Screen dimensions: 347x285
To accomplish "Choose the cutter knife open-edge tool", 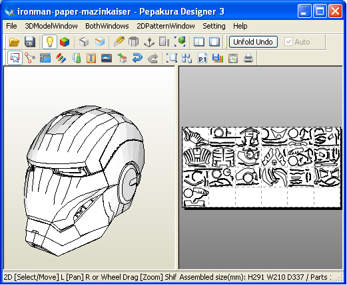I will click(119, 42).
